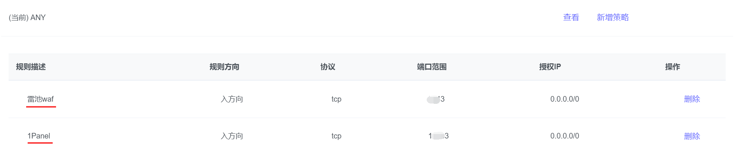Click 入方向 in the 1Panel row
Image resolution: width=735 pixels, height=153 pixels.
point(232,136)
